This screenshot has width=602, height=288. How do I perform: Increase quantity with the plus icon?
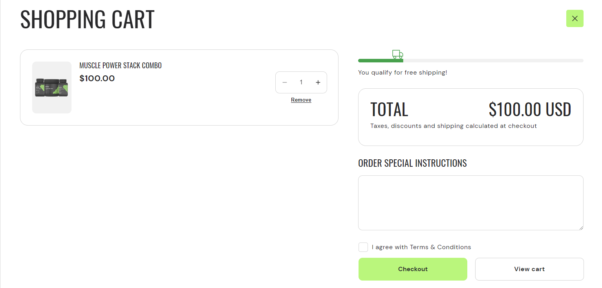pyautogui.click(x=318, y=82)
